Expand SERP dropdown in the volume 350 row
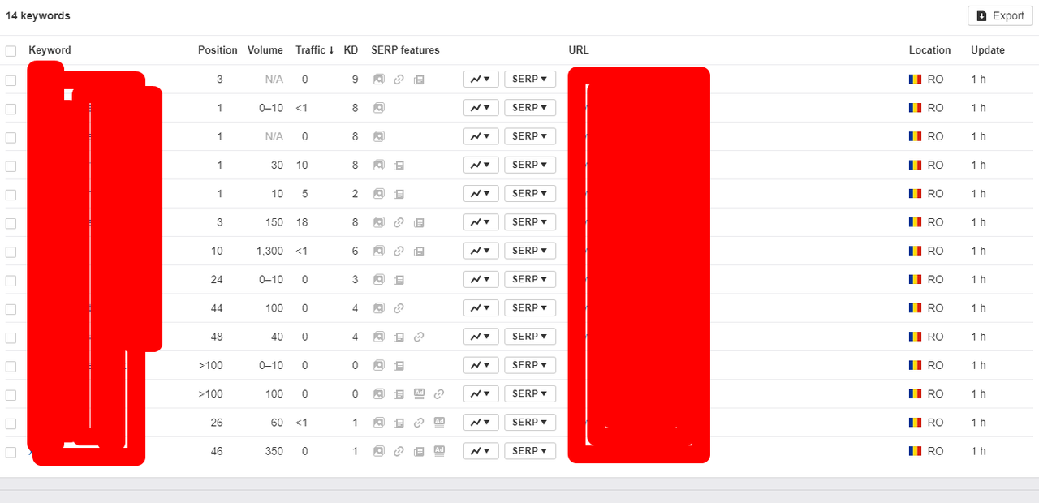1039x503 pixels. point(530,450)
